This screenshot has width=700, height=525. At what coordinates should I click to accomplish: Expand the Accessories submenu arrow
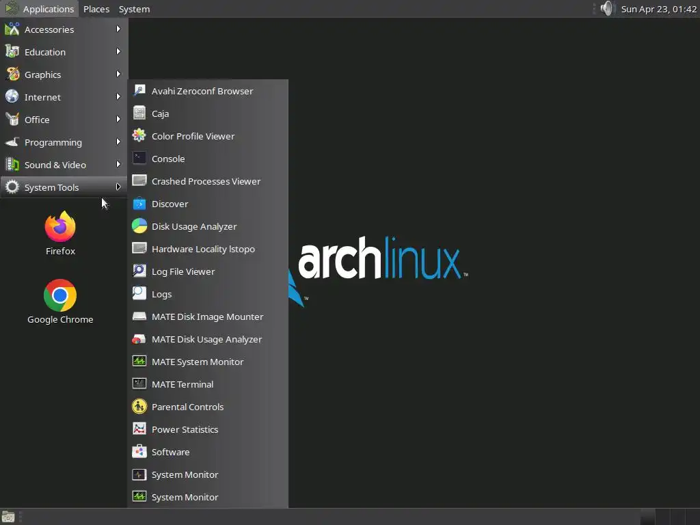118,29
